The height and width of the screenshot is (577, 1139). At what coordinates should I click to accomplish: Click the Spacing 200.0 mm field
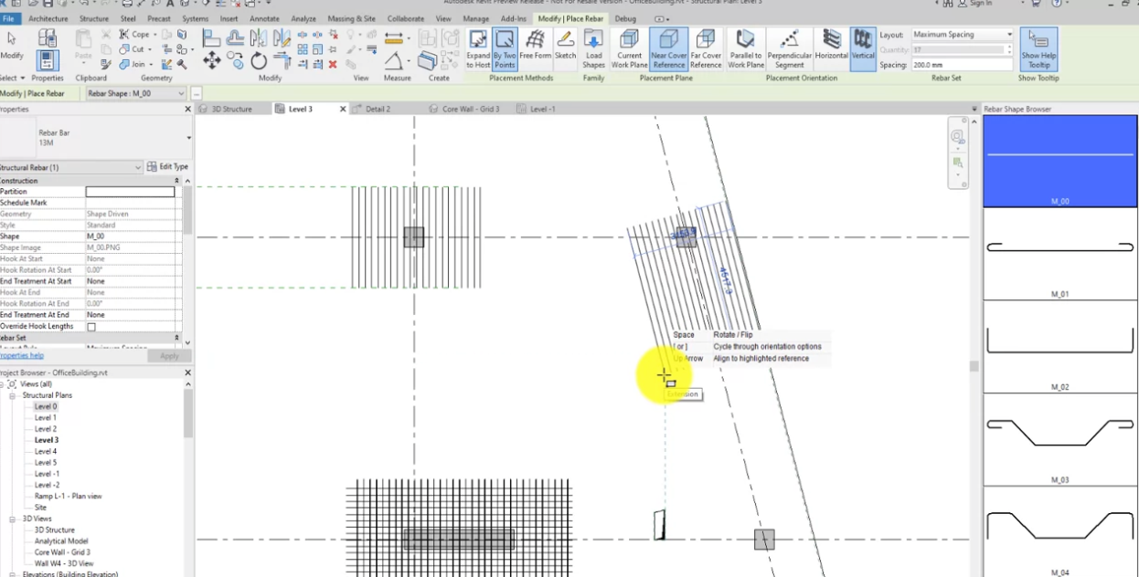[963, 65]
